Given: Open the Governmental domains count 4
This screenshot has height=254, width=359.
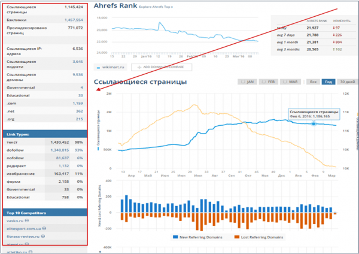Looking at the screenshot, I should pos(82,87).
